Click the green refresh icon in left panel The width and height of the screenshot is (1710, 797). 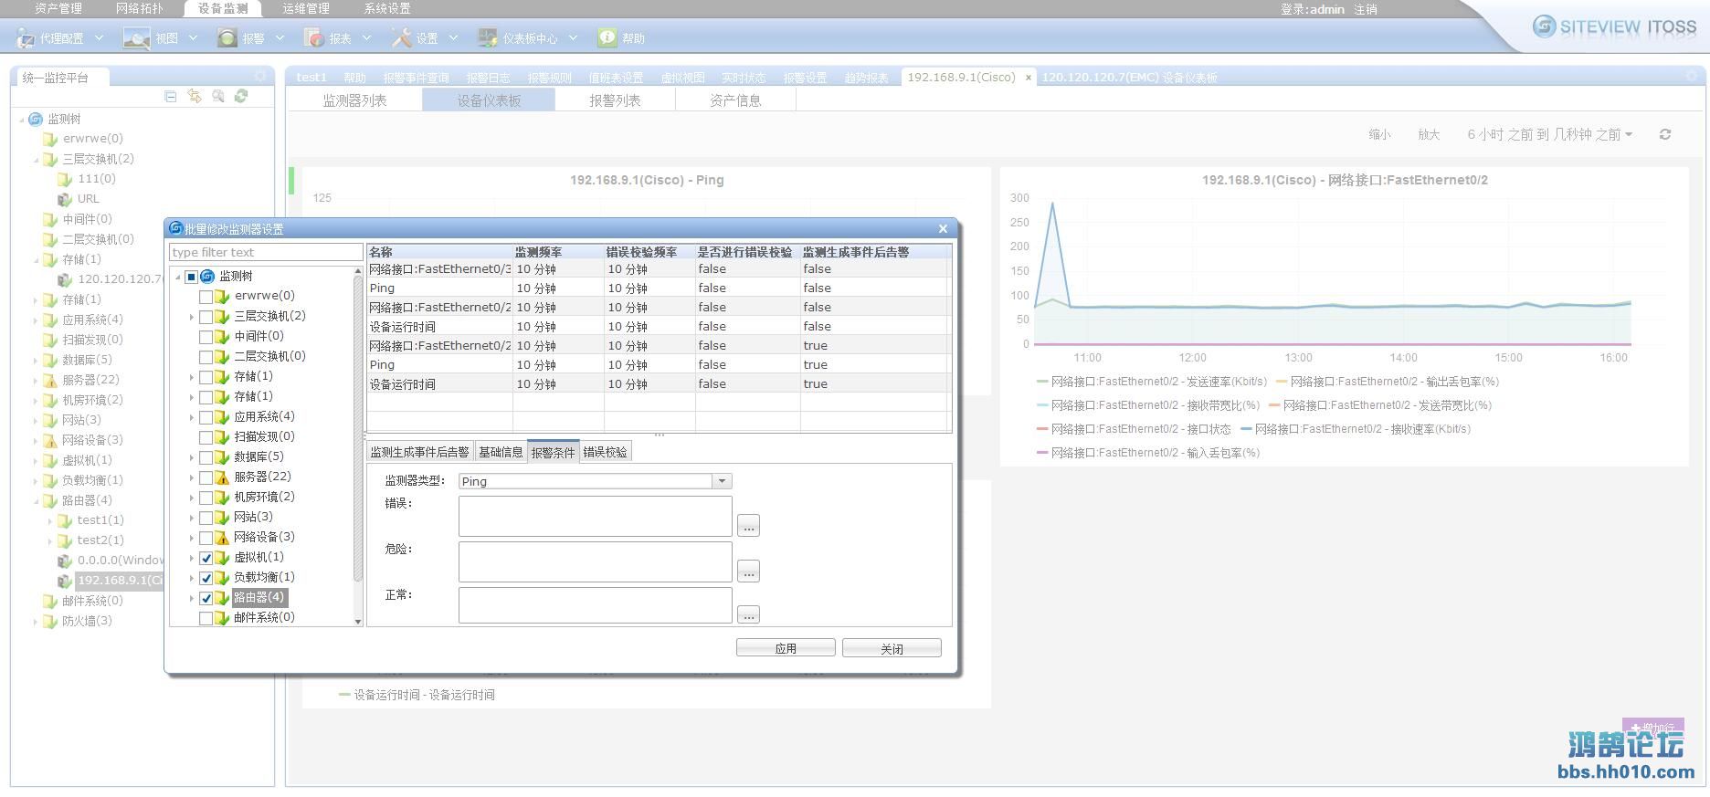(x=241, y=96)
